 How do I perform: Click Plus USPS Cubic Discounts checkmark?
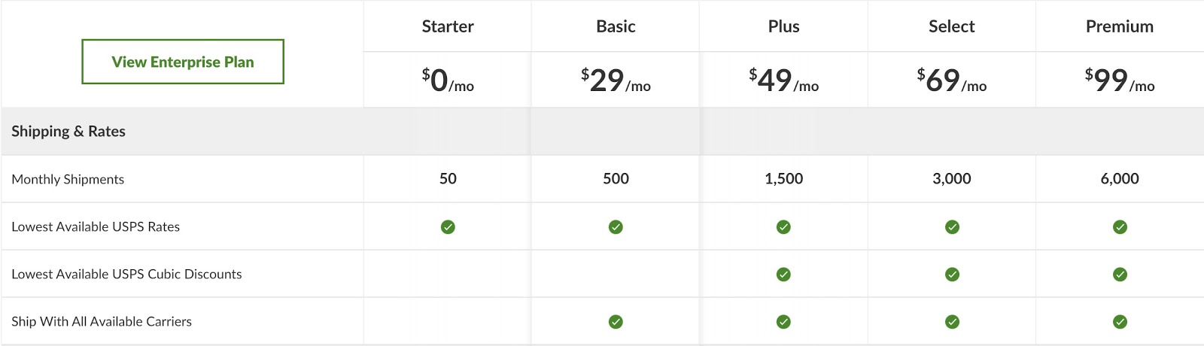coord(783,275)
